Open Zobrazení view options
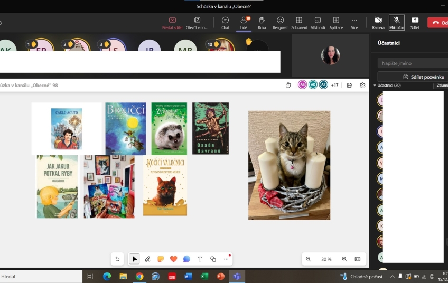 pyautogui.click(x=299, y=23)
